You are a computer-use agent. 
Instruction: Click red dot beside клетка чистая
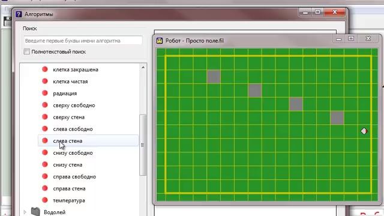pos(45,81)
